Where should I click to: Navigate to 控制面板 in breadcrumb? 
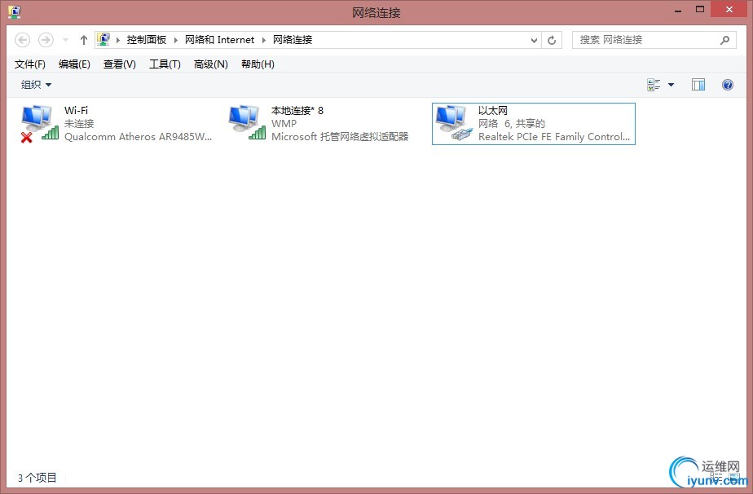tap(147, 40)
